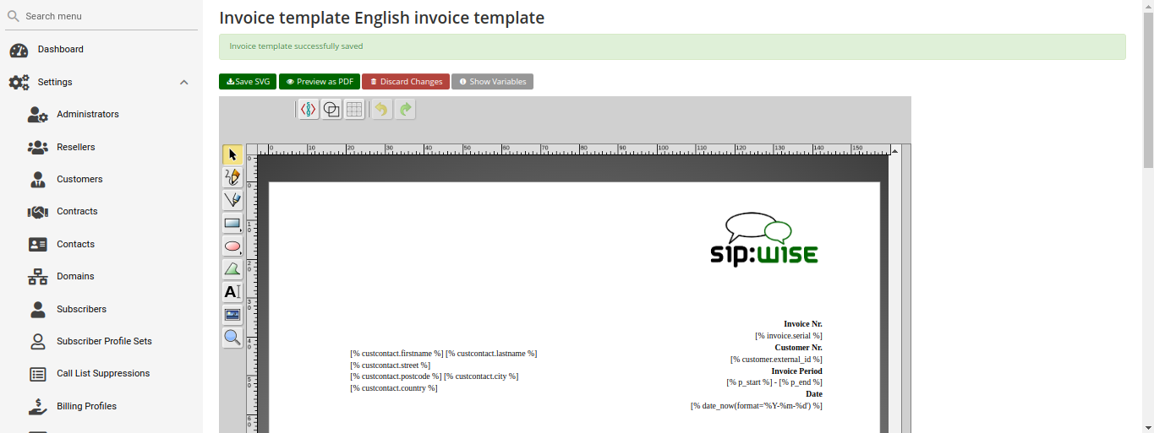Collapse the Settings menu chevron
1154x433 pixels.
184,82
